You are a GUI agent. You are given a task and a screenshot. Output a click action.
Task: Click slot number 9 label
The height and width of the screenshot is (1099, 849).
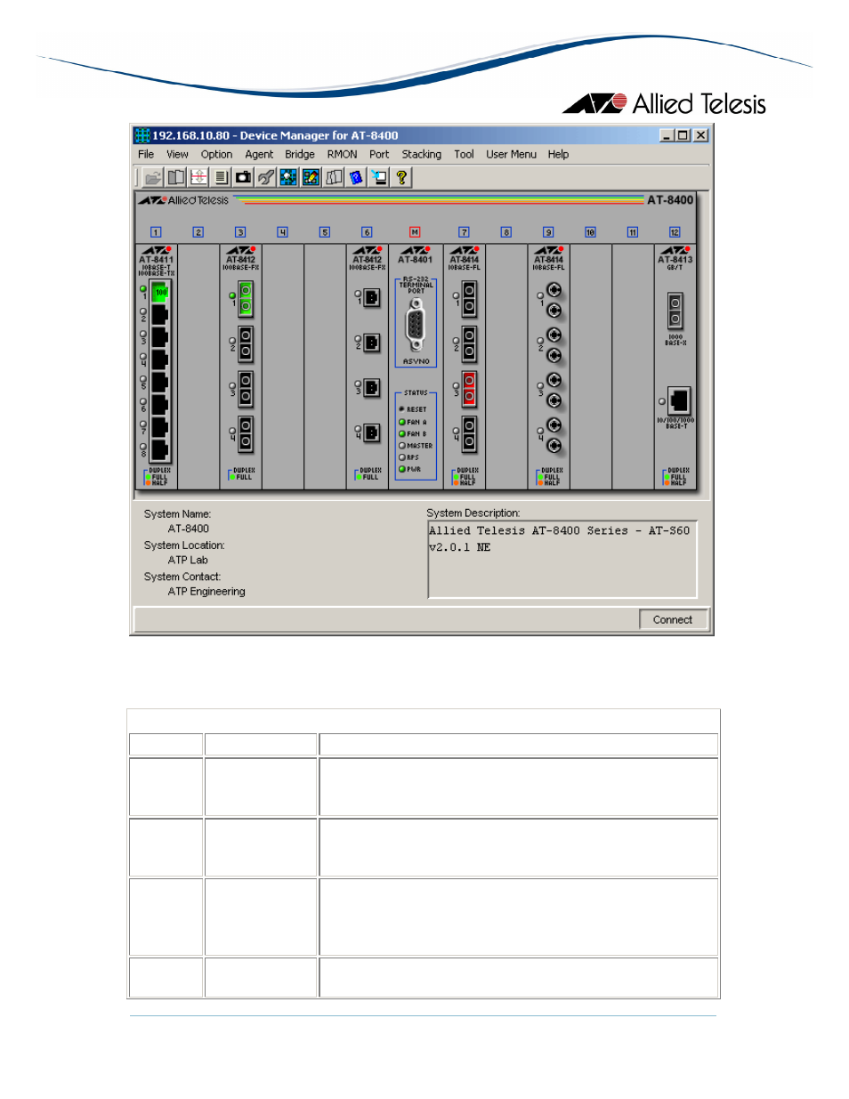[548, 232]
